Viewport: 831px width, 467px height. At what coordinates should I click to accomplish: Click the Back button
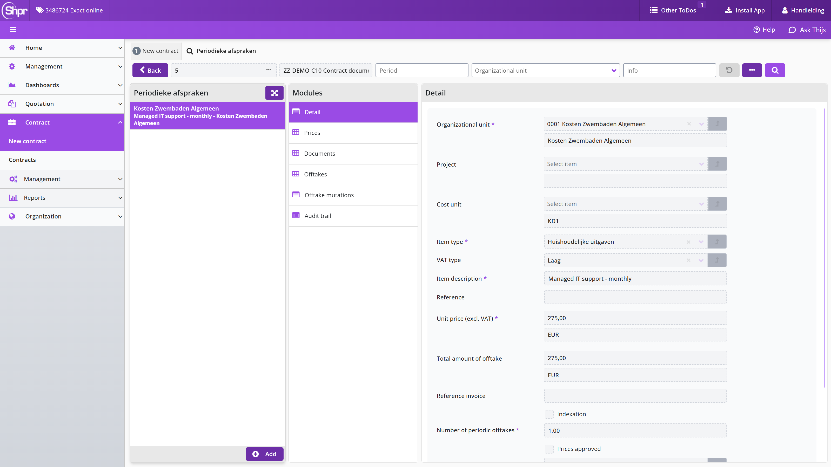(x=150, y=70)
